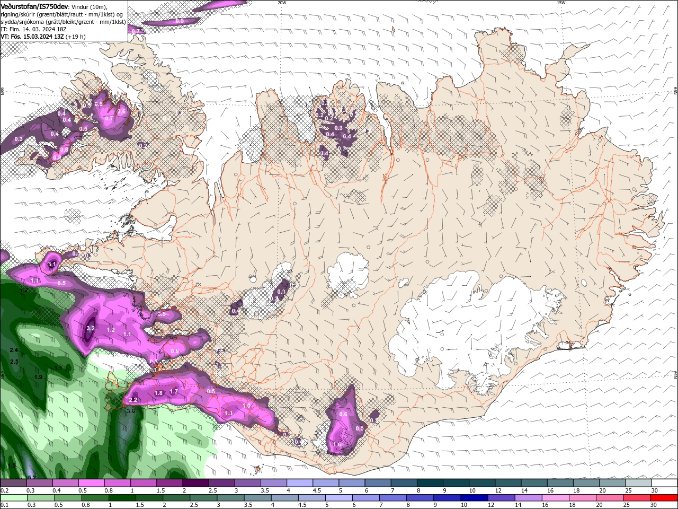Click the 3.6 precipitation value off Reykjanes
Screen dimensions: 678x509
pos(131,410)
